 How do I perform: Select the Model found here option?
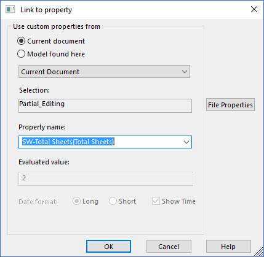click(22, 54)
